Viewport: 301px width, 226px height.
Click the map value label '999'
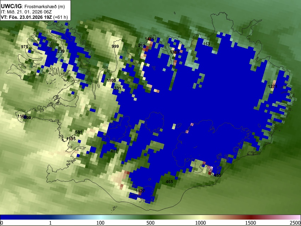115,46
